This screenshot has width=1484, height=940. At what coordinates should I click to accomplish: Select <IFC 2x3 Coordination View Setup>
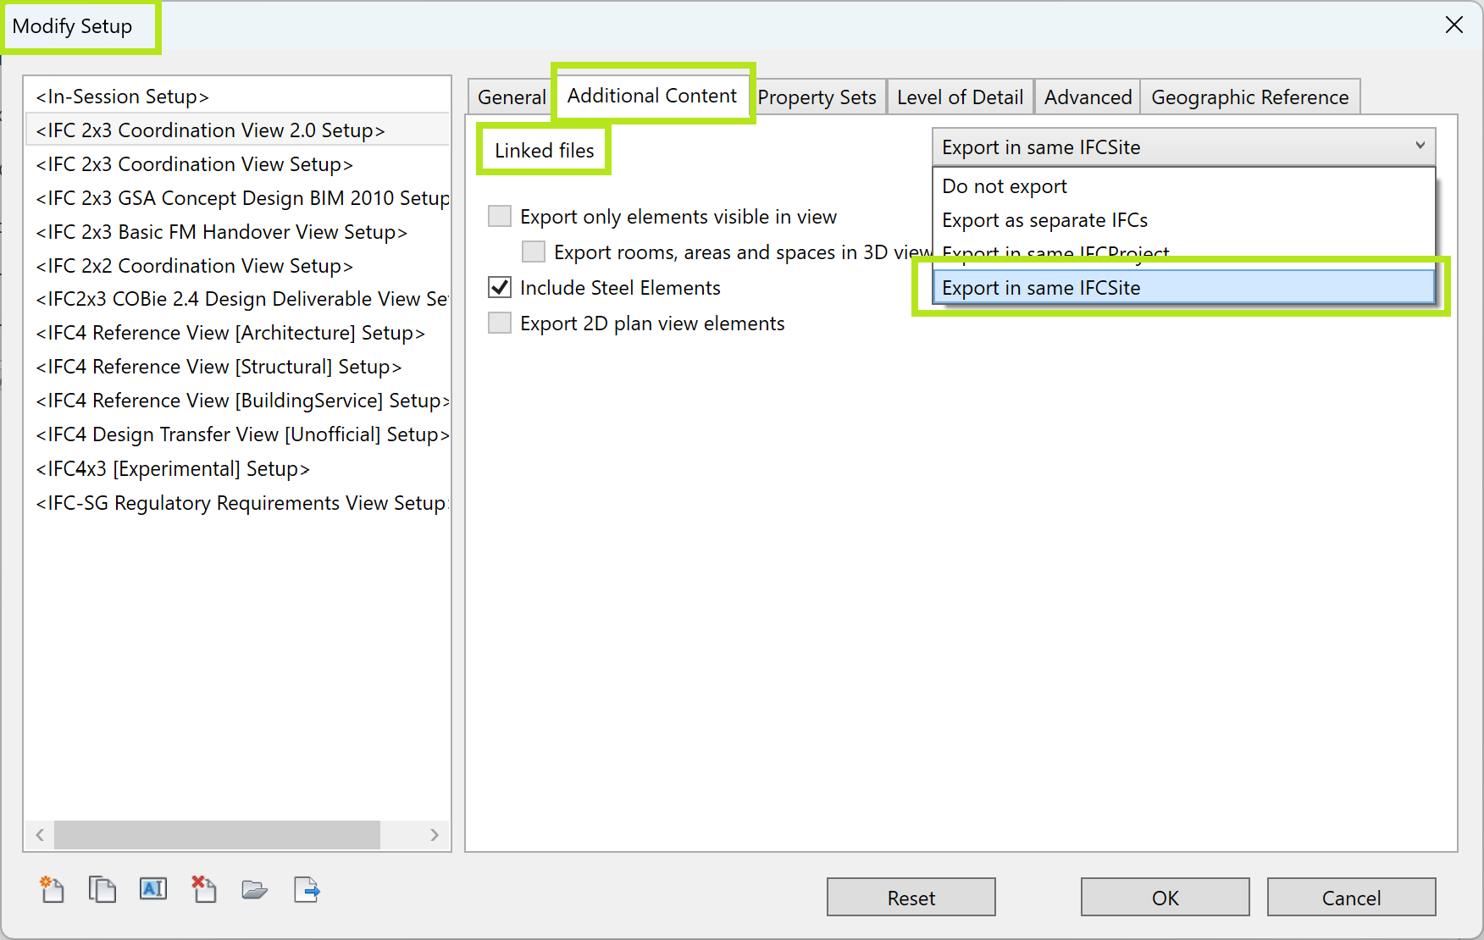point(237,164)
